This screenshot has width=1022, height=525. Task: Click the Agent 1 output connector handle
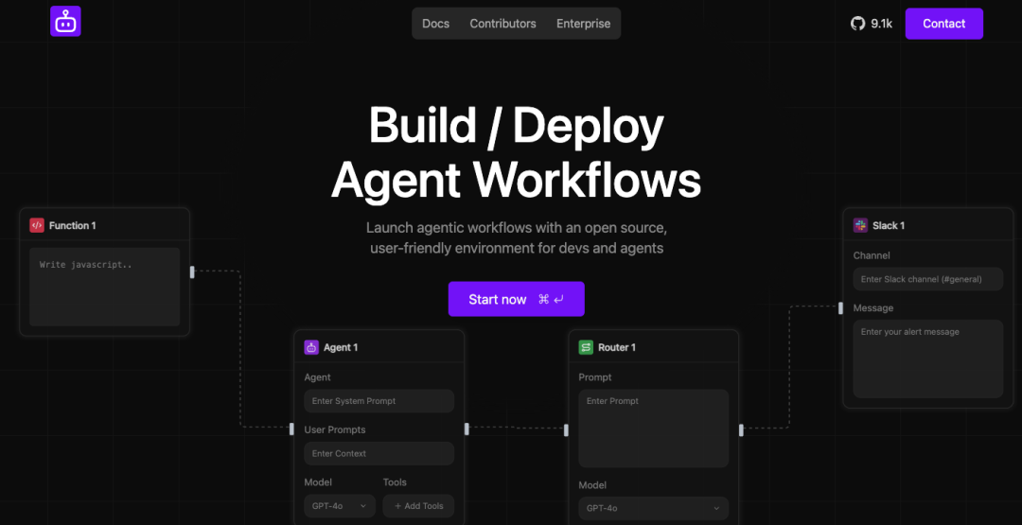point(467,429)
